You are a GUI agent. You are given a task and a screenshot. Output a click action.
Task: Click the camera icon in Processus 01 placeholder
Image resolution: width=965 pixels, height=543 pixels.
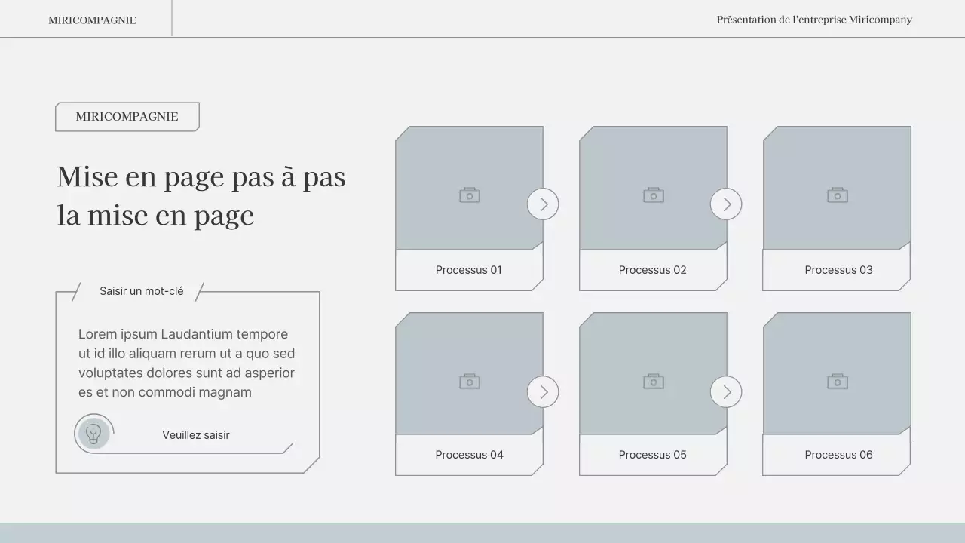click(469, 194)
